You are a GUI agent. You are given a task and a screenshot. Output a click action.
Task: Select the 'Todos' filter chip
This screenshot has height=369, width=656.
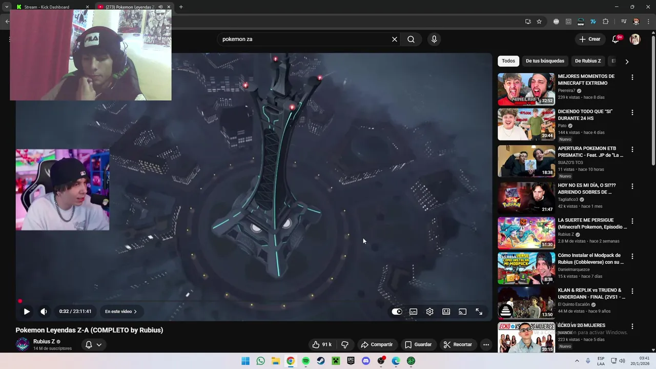pos(508,61)
